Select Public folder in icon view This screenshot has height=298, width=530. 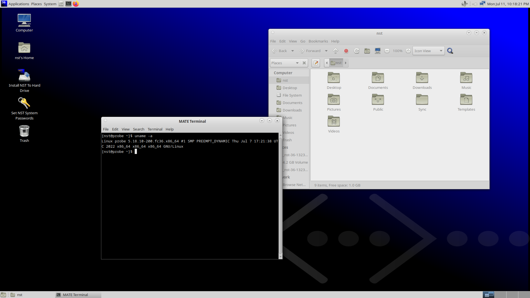coord(378,102)
